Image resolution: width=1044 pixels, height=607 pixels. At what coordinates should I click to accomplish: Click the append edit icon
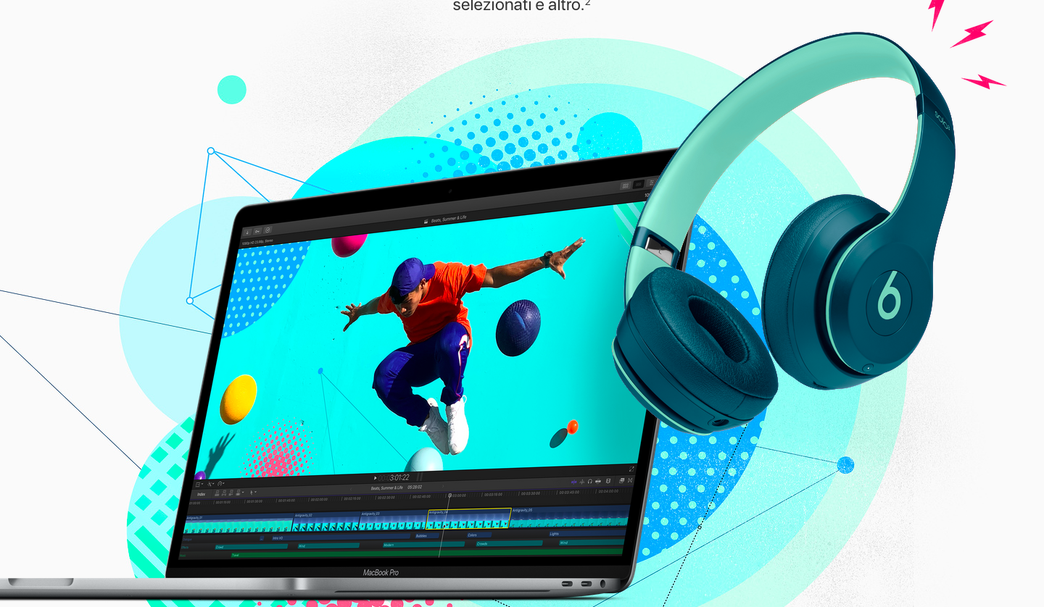tap(231, 493)
